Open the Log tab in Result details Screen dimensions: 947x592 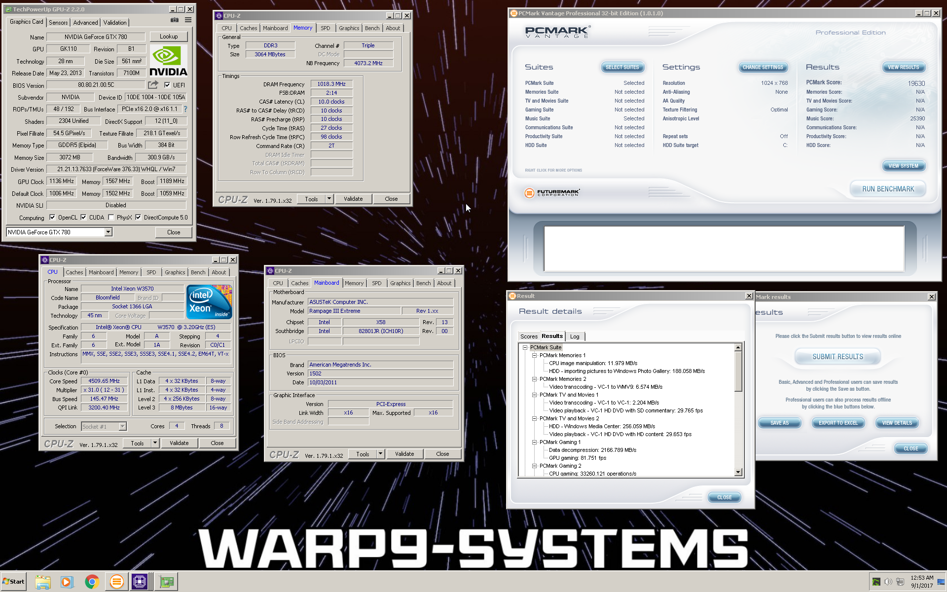pyautogui.click(x=575, y=336)
